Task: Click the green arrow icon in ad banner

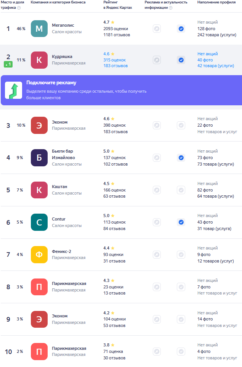Action: coord(14,90)
